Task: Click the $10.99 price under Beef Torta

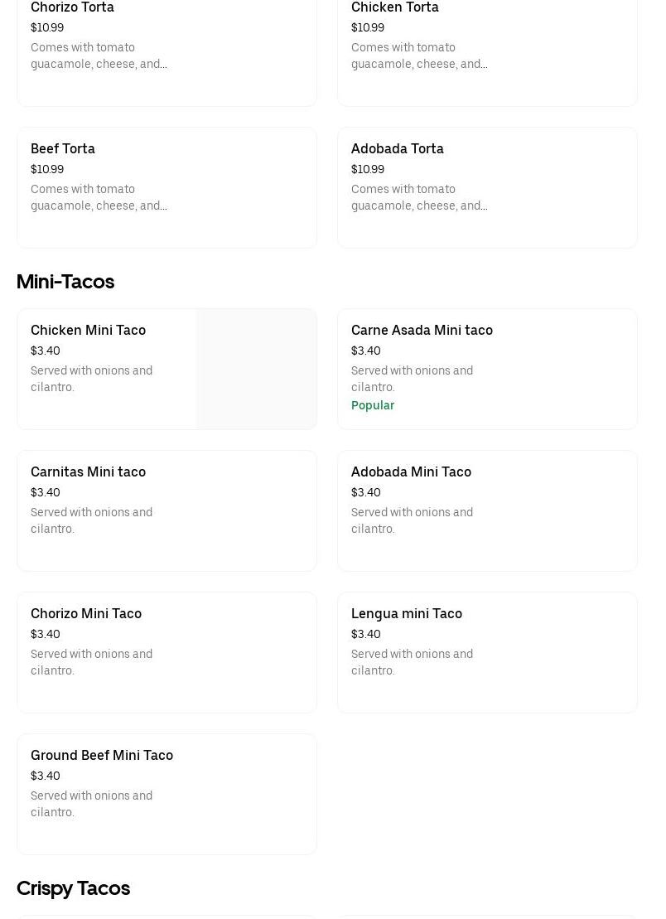Action: 47,169
